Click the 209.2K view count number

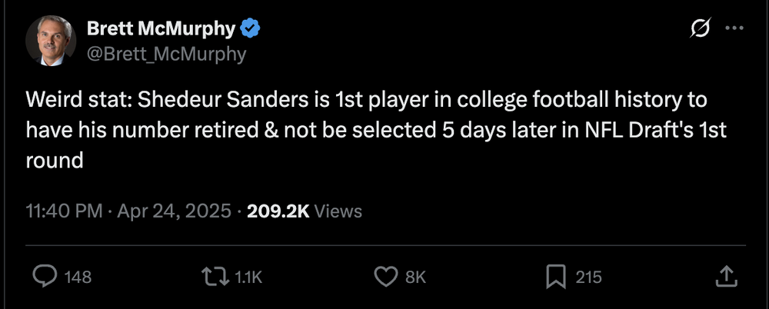pos(278,211)
